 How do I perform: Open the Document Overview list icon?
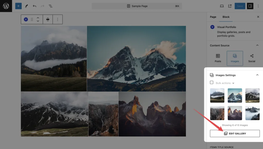(x=51, y=6)
